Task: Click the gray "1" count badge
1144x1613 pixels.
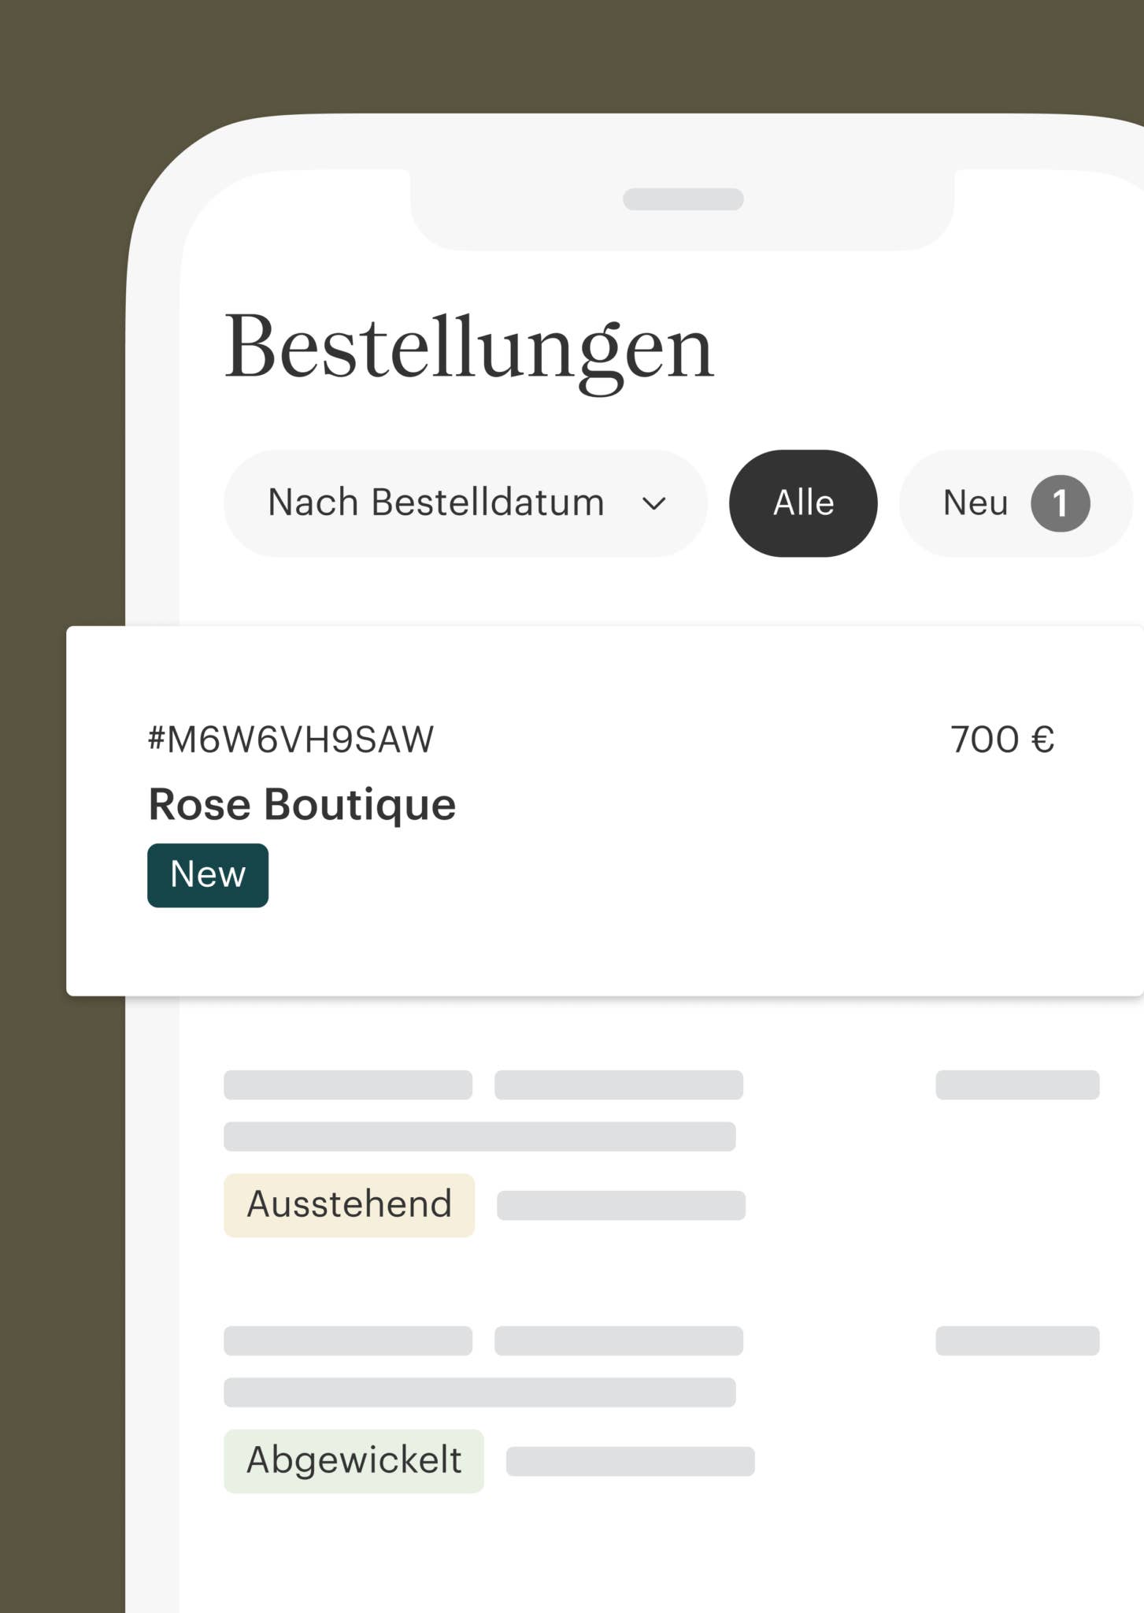Action: coord(1060,503)
